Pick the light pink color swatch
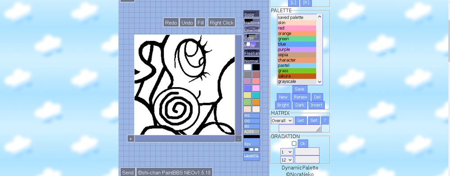The image size is (450, 176). pyautogui.click(x=256, y=88)
